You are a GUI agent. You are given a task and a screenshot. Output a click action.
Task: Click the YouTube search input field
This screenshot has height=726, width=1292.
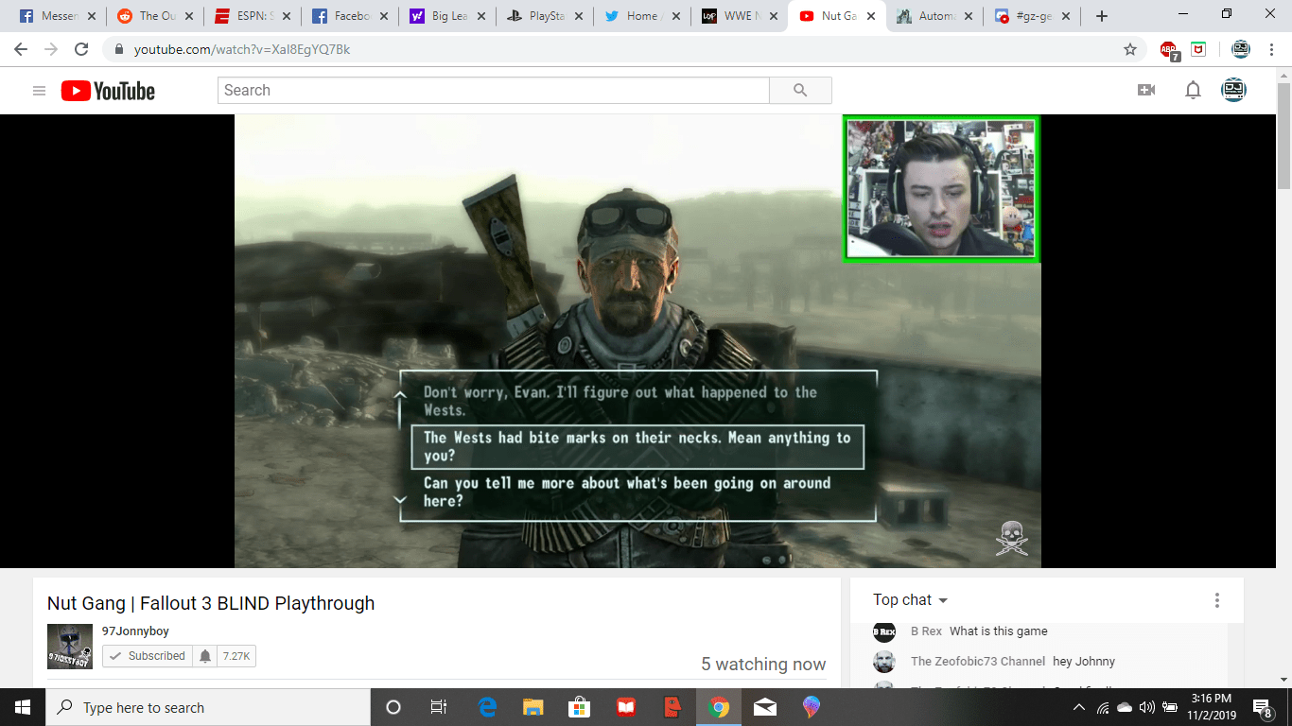pos(494,91)
